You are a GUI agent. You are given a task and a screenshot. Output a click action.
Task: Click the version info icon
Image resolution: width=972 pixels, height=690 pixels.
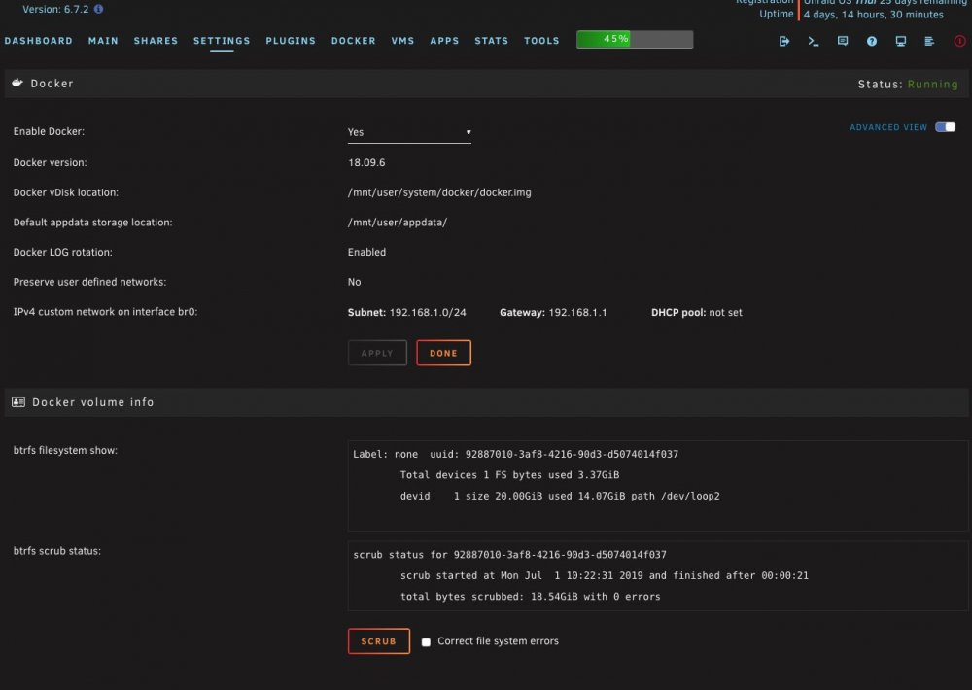tap(98, 10)
